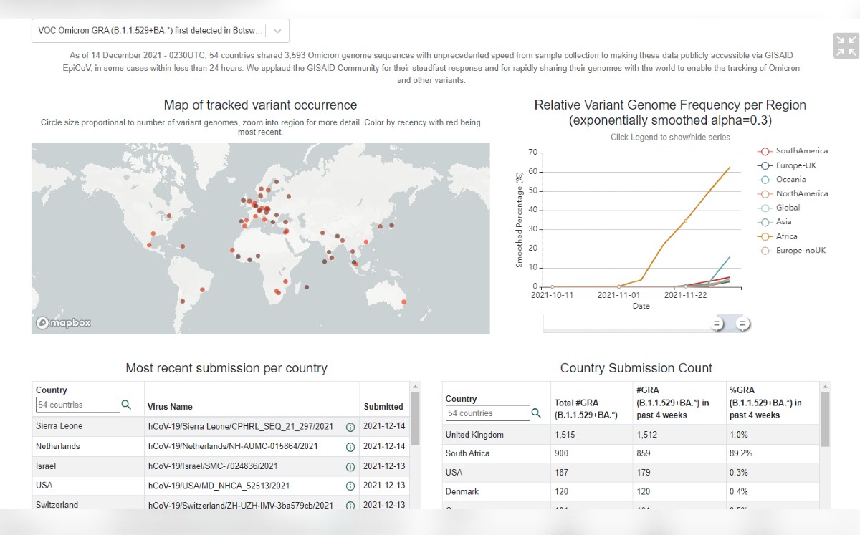Click info icon for Sierra Leone virus
The image size is (860, 535).
[350, 427]
